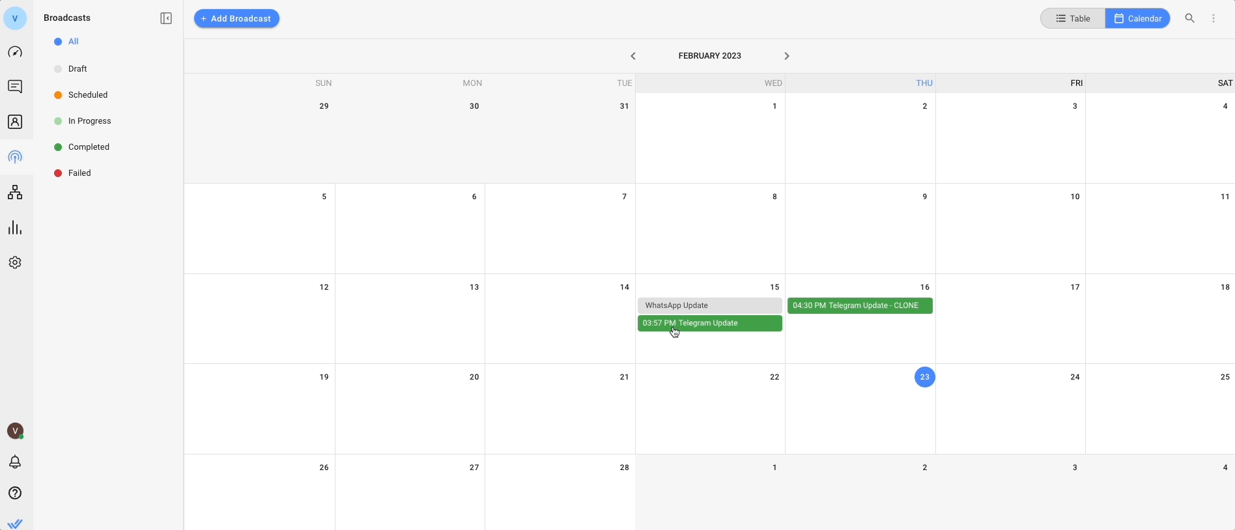This screenshot has width=1235, height=530.
Task: Collapse the Broadcasts side panel
Action: tap(166, 18)
